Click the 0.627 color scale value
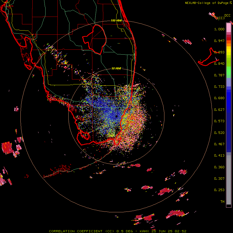Viewport: 233px width, 233px height. coord(219,110)
